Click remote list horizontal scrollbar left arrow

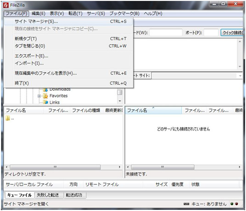point(128,167)
